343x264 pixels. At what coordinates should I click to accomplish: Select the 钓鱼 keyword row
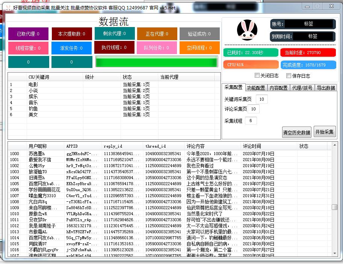pyautogui.click(x=33, y=109)
